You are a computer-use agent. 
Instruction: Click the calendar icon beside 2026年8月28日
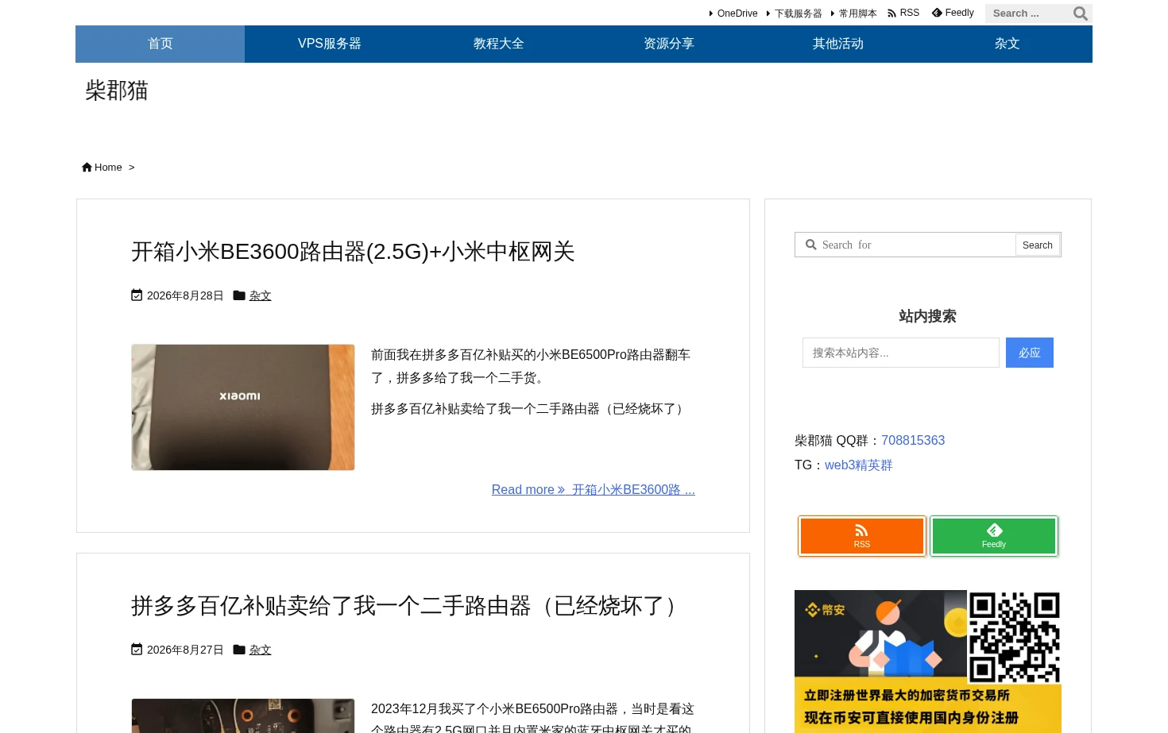137,295
